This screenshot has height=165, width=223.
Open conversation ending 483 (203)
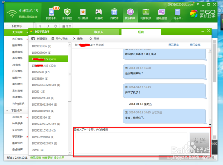(48, 65)
